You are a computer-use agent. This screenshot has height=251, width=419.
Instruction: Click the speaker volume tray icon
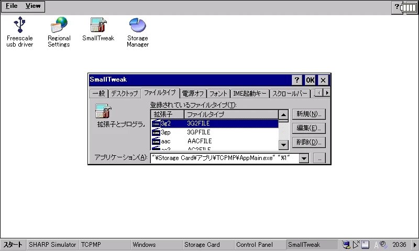[x=383, y=244]
